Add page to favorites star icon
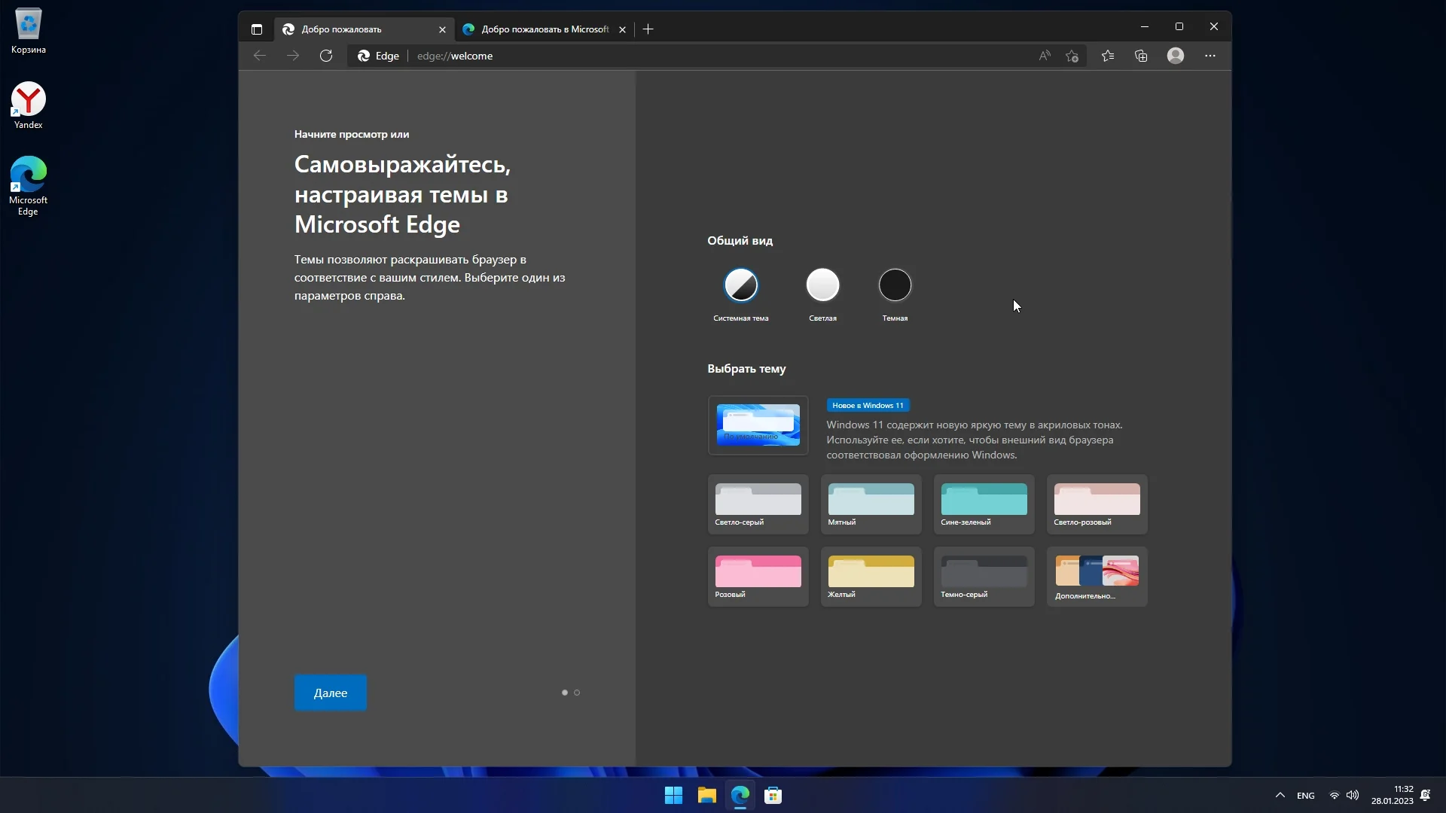This screenshot has height=813, width=1446. point(1072,56)
